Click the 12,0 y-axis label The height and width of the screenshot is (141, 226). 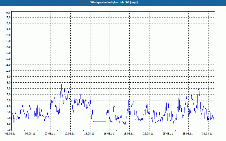click(x=8, y=59)
